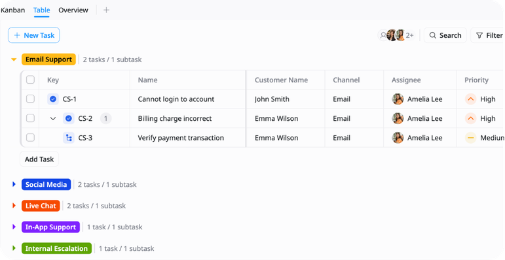
Task: Click the High priority icon for CS-2
Action: (x=470, y=119)
